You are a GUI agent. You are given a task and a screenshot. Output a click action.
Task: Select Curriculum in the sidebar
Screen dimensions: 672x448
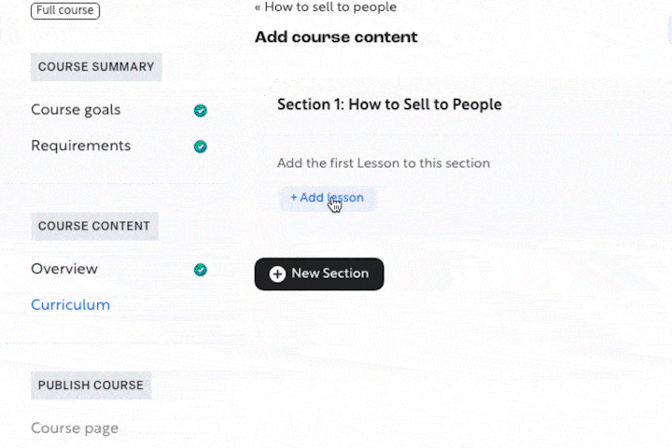point(70,305)
